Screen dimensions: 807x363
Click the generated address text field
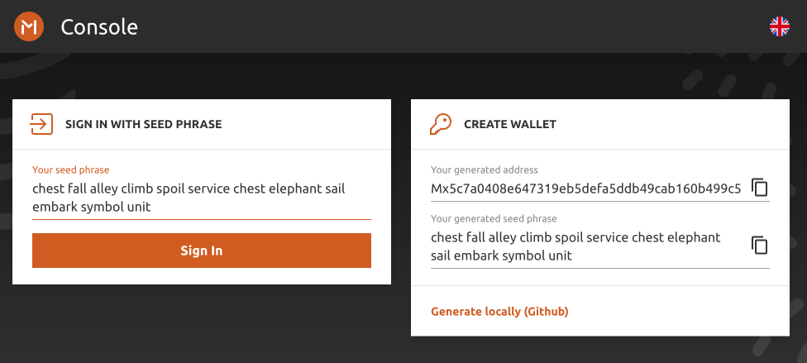[585, 189]
